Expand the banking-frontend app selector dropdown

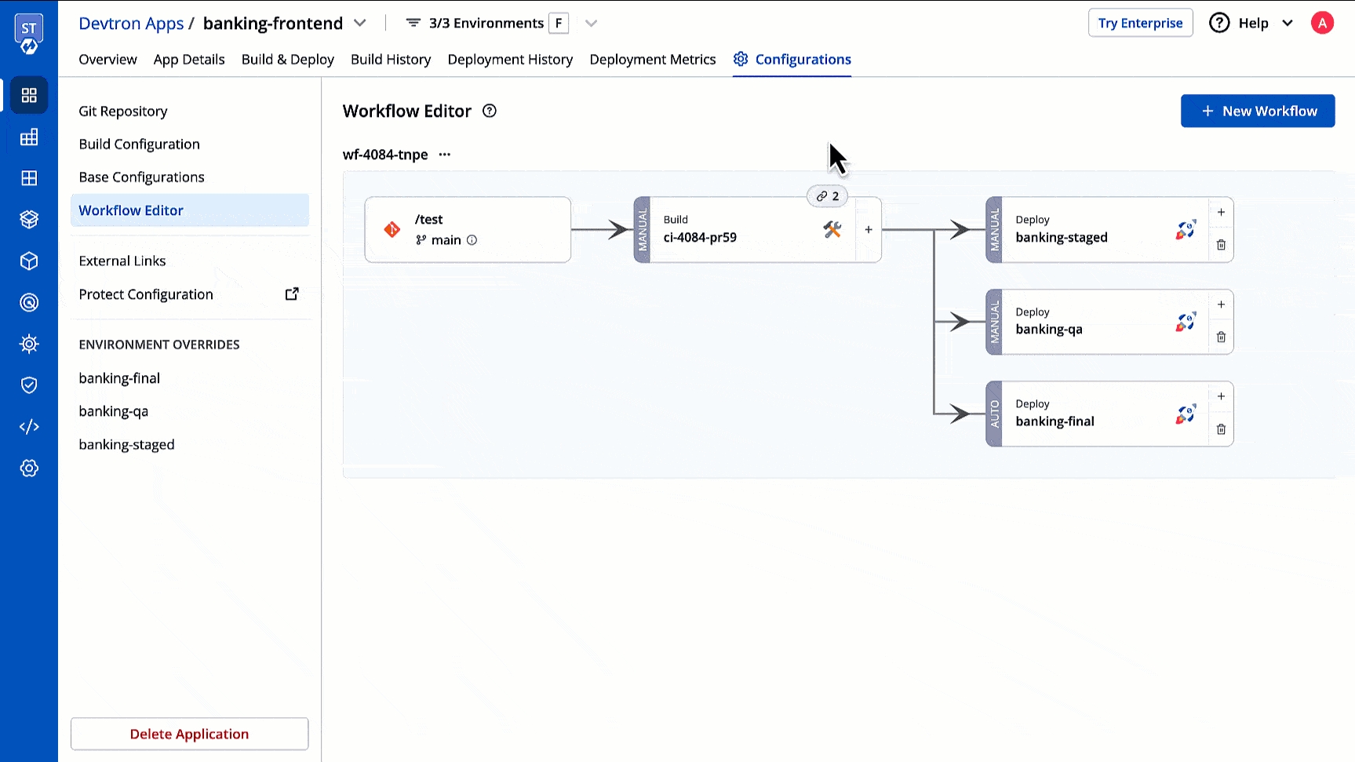(360, 23)
